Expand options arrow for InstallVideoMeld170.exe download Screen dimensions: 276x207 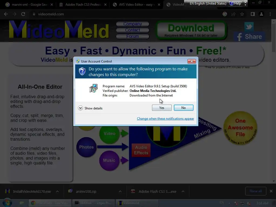tap(57, 191)
